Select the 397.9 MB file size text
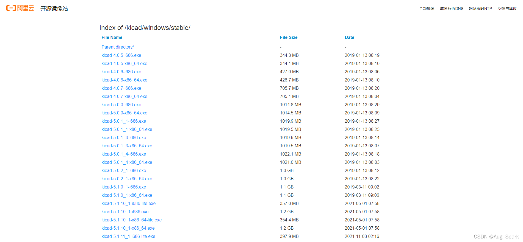The width and height of the screenshot is (523, 242). pos(289,236)
